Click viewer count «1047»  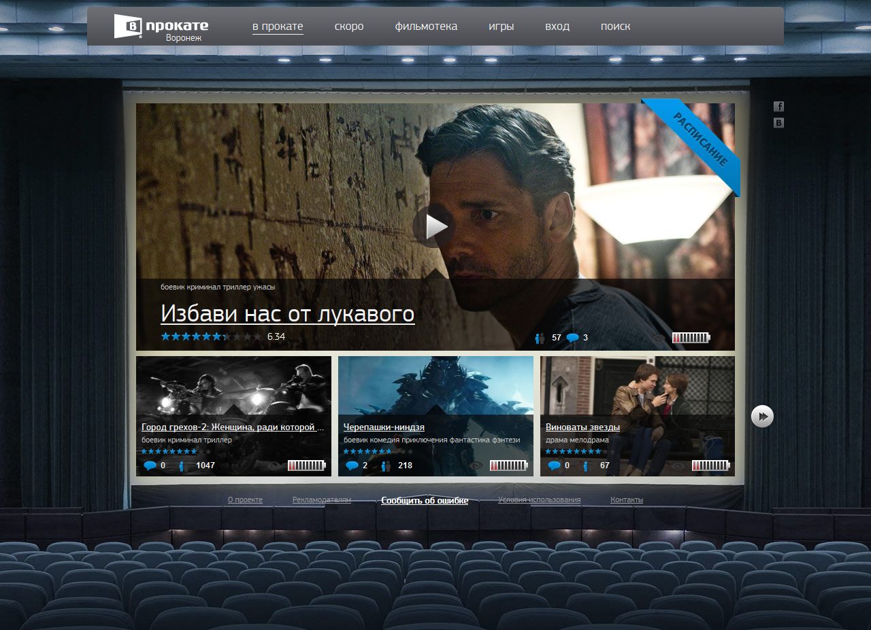pyautogui.click(x=206, y=466)
